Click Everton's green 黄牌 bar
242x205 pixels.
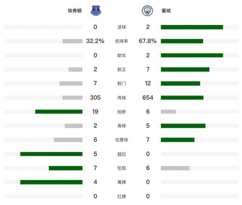pos(51,182)
